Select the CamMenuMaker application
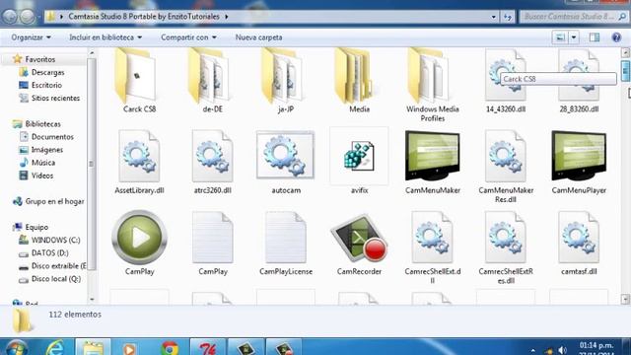 [x=433, y=162]
